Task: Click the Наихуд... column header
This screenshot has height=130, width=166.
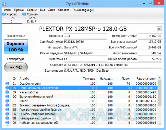Action: point(105,79)
